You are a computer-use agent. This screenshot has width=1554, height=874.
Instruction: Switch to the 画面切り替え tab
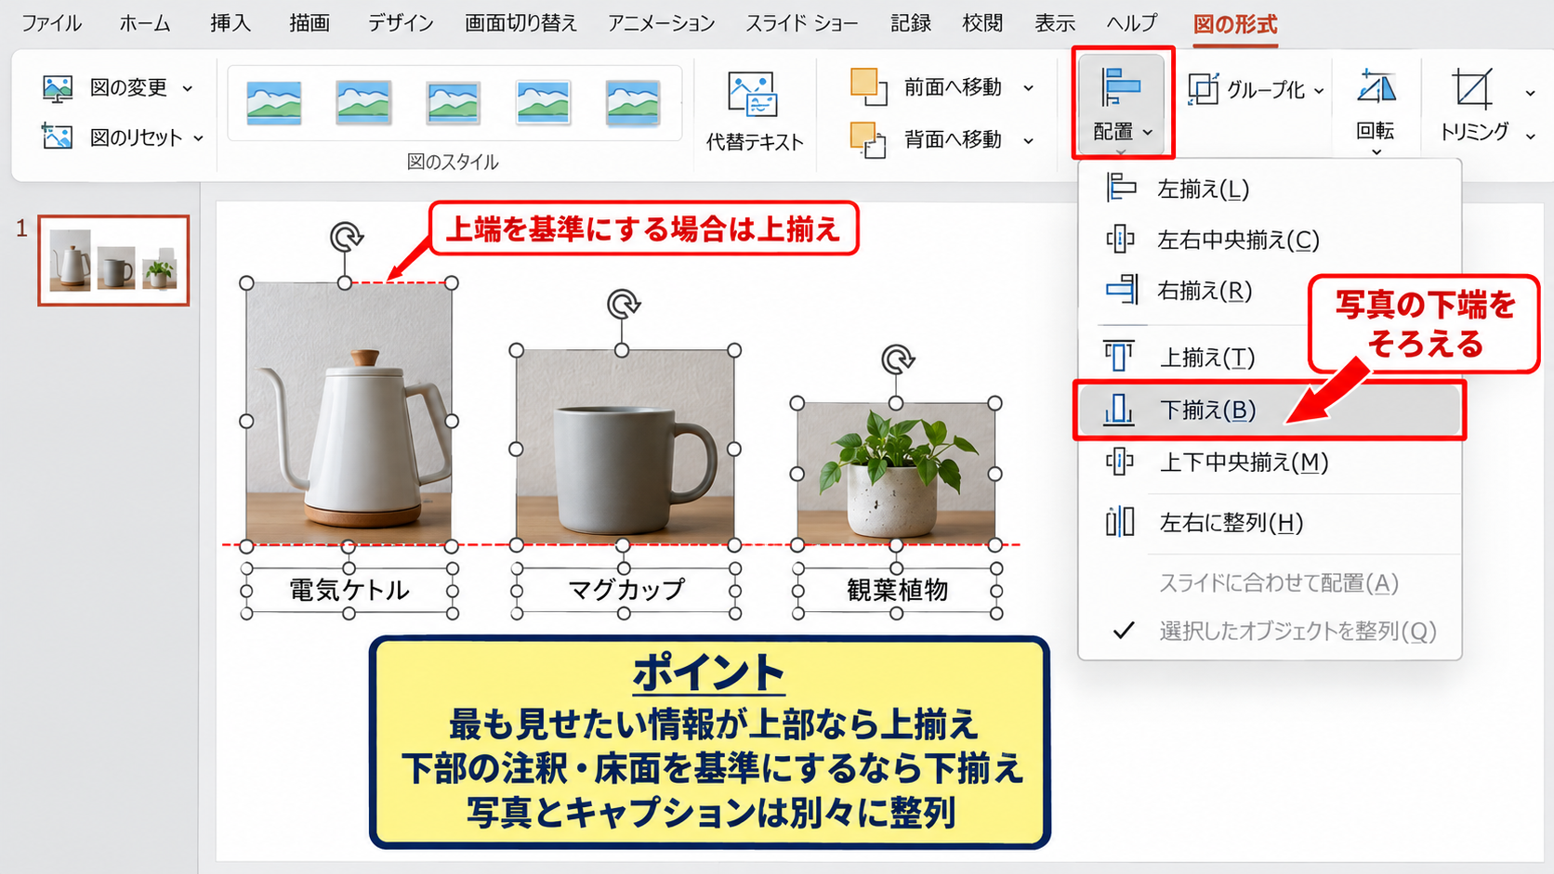click(x=521, y=23)
